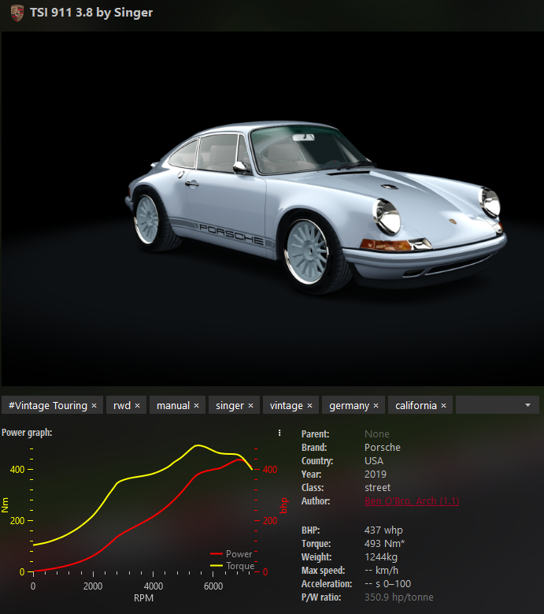Image resolution: width=544 pixels, height=614 pixels.
Task: Remove the #Vintage Touring tag
Action: pyautogui.click(x=94, y=406)
